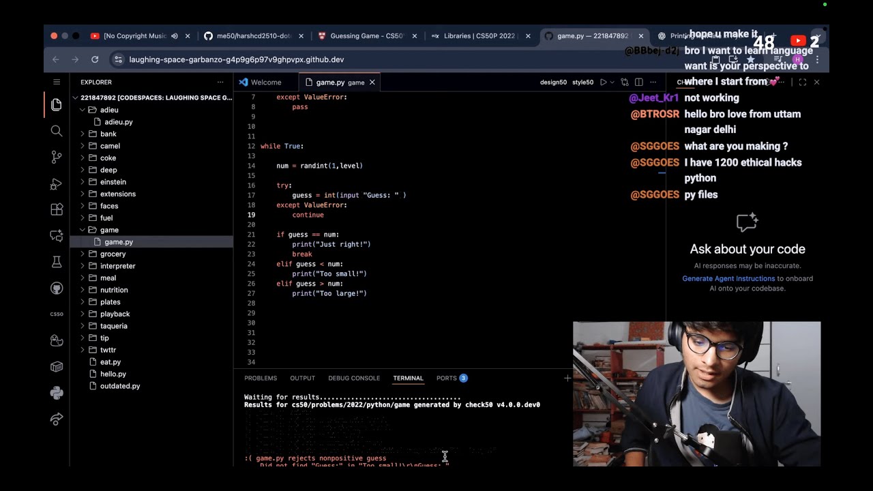Switch to the Problems panel tab

click(x=261, y=378)
